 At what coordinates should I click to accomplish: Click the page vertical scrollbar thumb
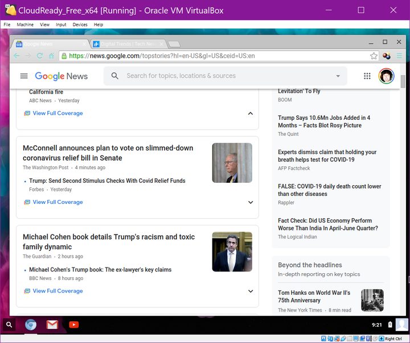pyautogui.click(x=403, y=82)
